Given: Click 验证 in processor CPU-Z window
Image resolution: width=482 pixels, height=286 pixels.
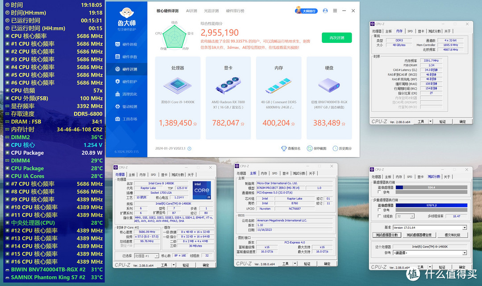Looking at the screenshot, I should tap(186, 265).
